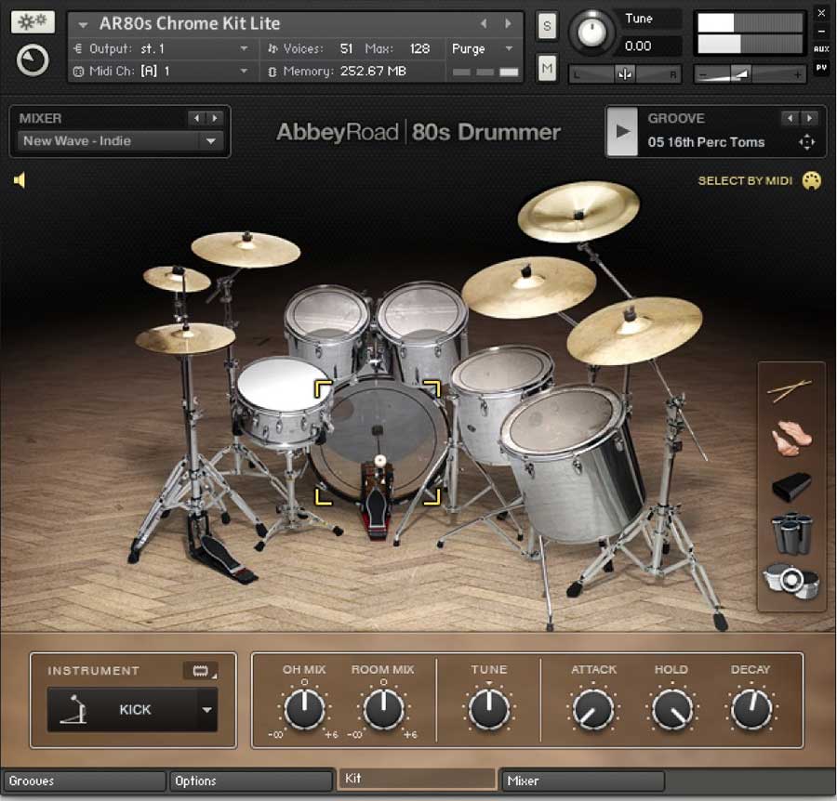Screen dimensions: 837x801
Task: Toggle the speaker audition icon
Action: click(20, 180)
